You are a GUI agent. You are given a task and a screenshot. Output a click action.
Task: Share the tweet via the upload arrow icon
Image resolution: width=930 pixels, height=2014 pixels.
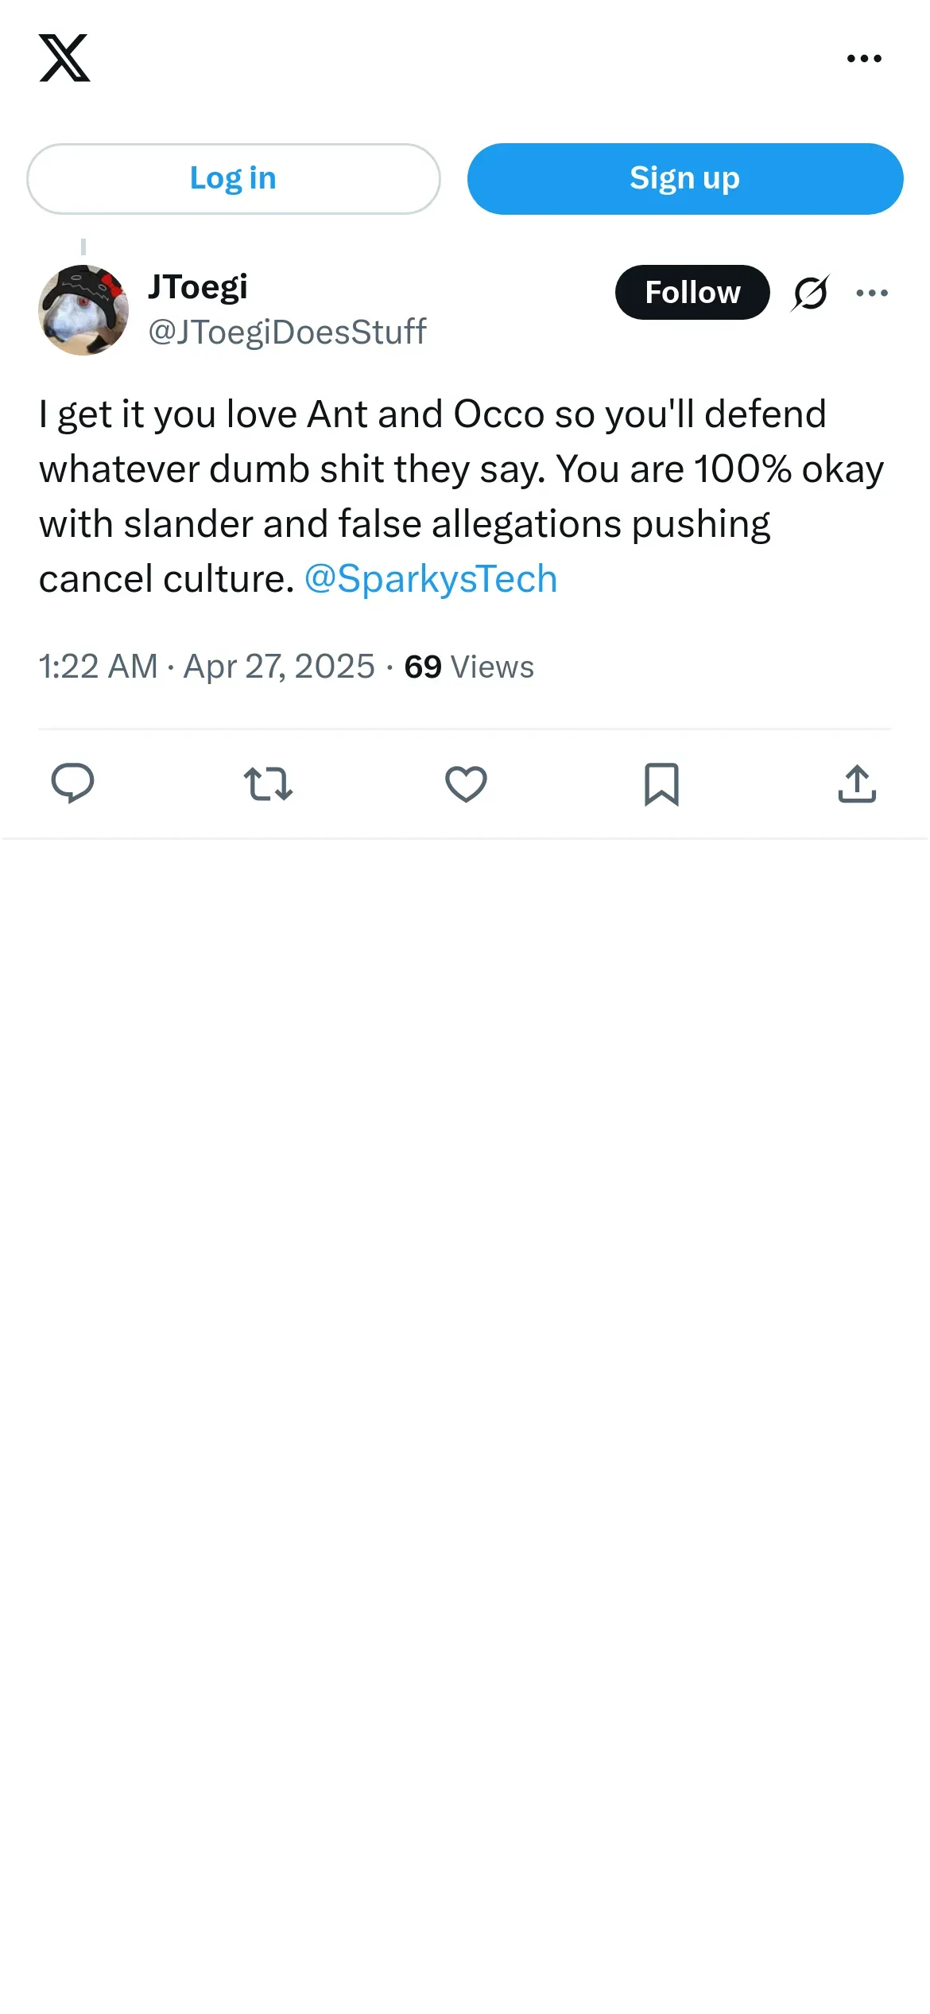(857, 783)
